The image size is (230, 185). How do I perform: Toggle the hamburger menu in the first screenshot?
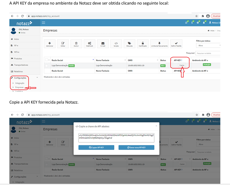click(44, 23)
